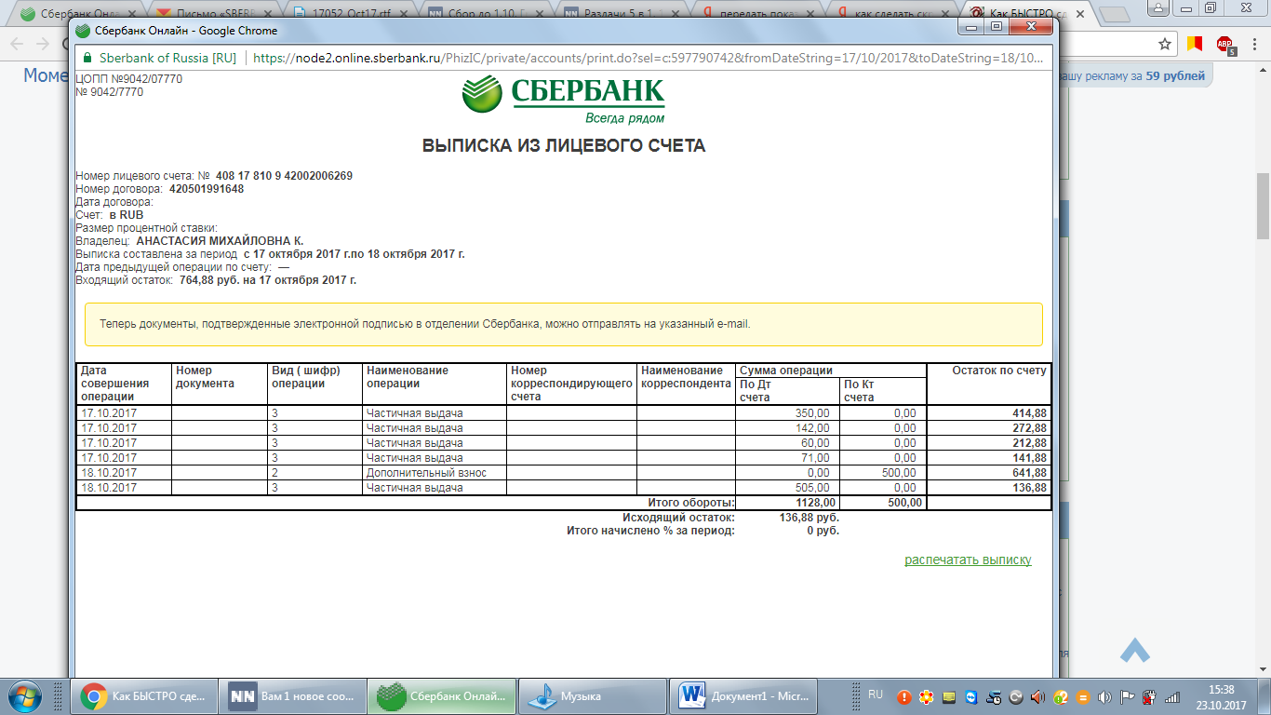Click the back arrow in the background Chrome window
Viewport: 1271px width, 715px height.
tap(17, 44)
